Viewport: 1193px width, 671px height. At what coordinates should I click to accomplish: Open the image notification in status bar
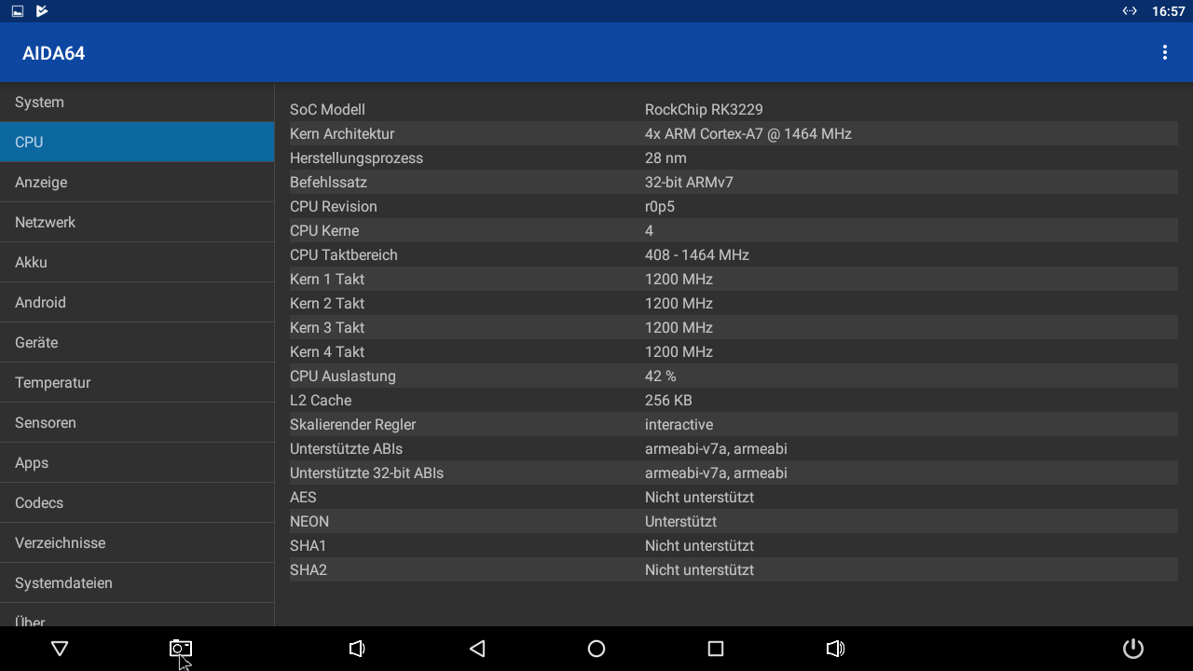click(18, 11)
